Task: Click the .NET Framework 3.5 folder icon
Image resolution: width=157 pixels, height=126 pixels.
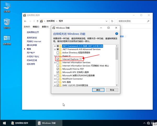Action: coord(60,46)
